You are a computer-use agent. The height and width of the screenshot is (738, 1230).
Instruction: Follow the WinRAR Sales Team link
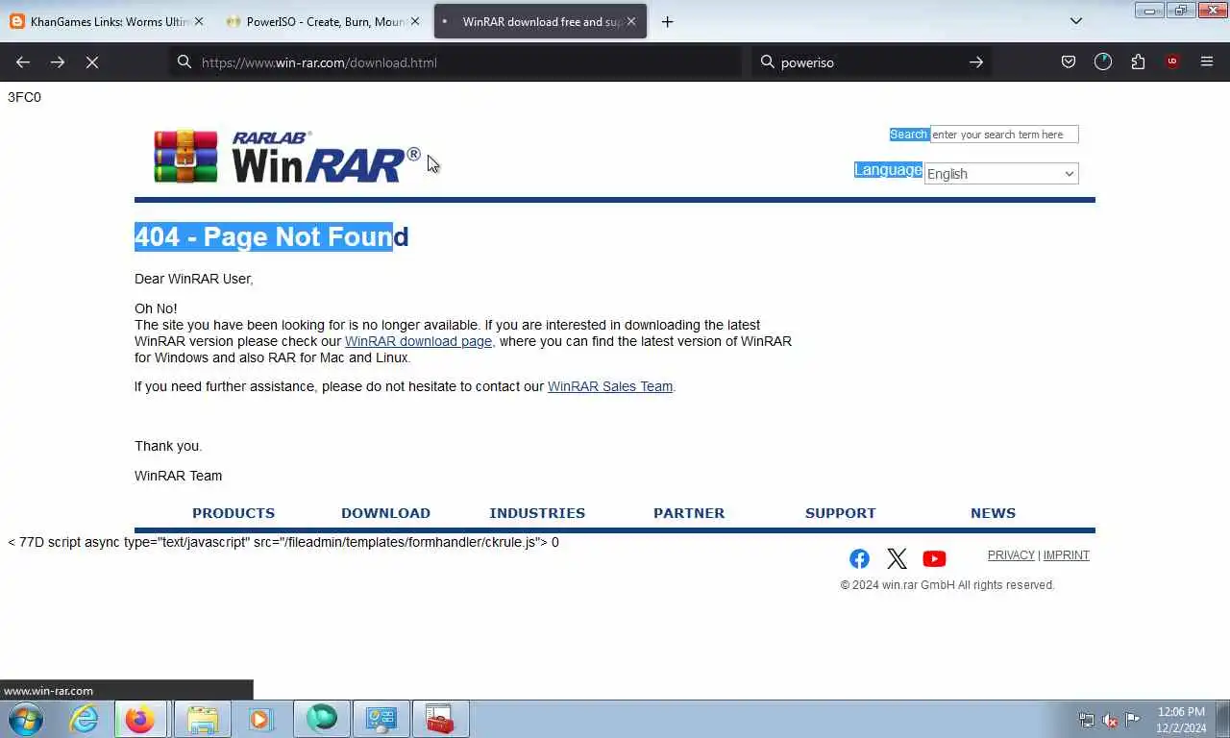coord(610,386)
